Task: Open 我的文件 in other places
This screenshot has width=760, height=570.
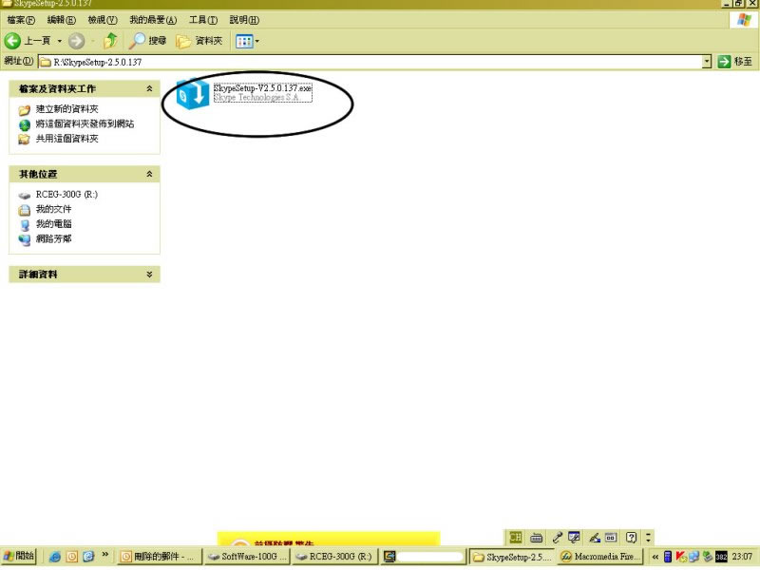Action: click(x=53, y=209)
